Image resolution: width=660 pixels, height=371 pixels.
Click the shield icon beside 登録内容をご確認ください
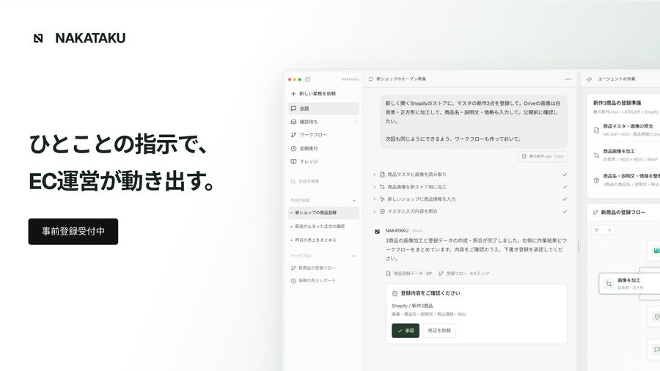[395, 293]
